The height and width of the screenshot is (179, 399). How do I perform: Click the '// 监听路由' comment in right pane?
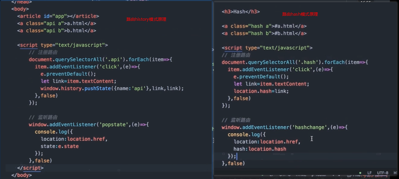tap(236, 120)
